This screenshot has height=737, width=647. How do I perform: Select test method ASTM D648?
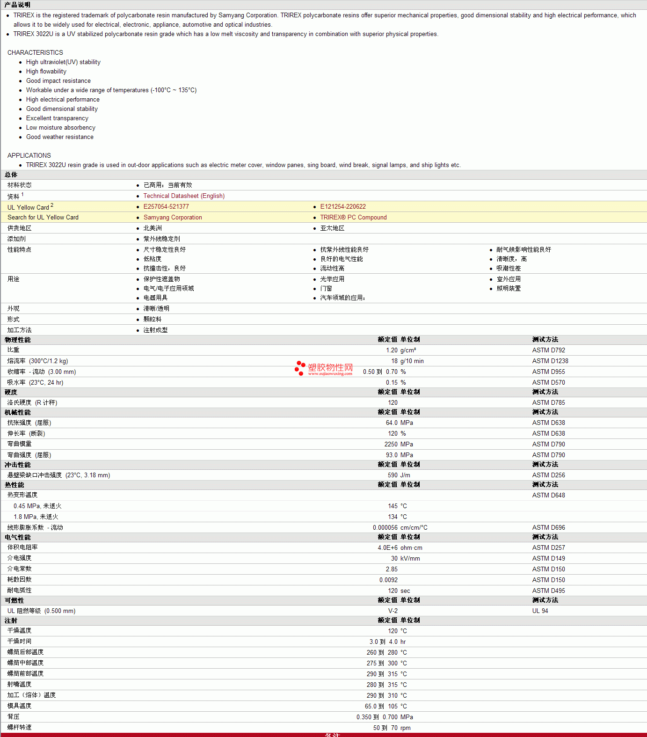click(549, 495)
